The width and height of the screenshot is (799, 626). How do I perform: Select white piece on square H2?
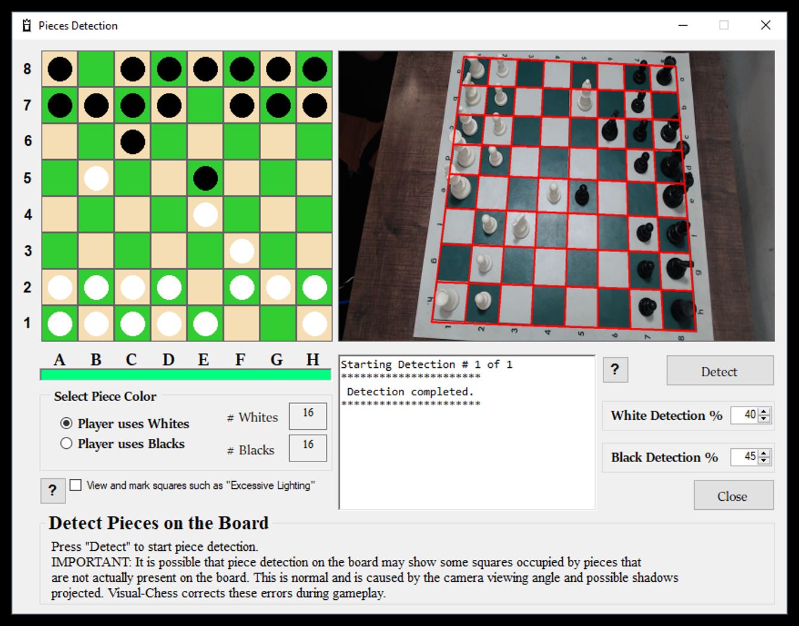pyautogui.click(x=314, y=287)
